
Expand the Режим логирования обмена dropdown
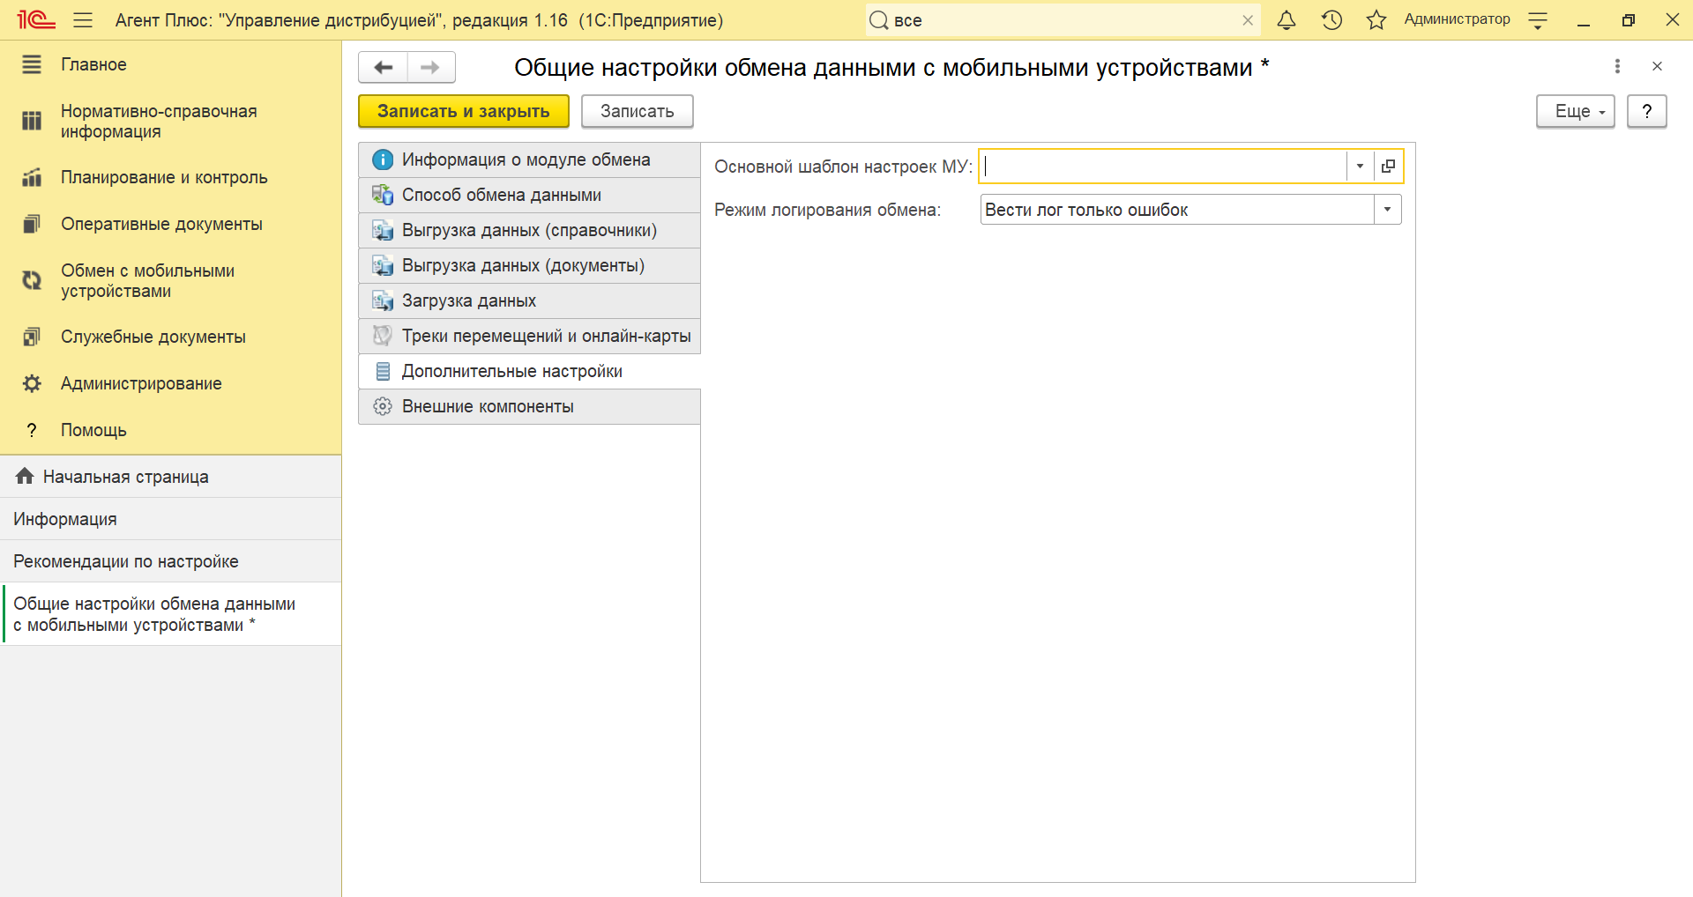click(1387, 210)
